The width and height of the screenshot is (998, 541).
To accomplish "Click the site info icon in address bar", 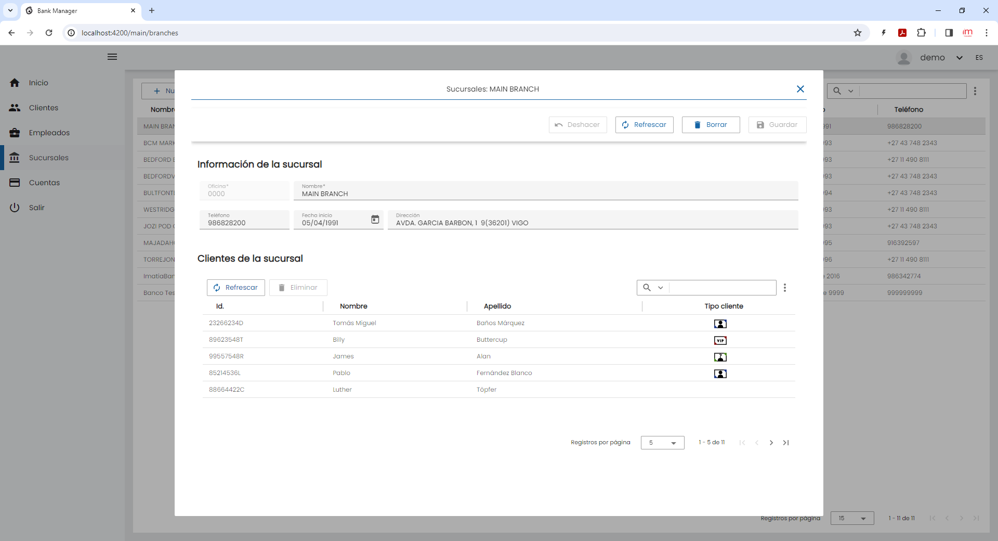I will pyautogui.click(x=71, y=33).
